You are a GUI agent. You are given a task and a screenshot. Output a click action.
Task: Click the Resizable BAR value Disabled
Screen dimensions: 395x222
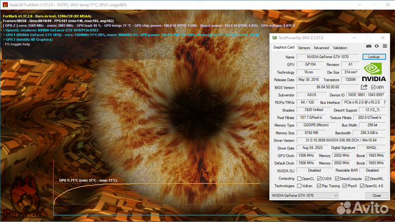click(373, 170)
